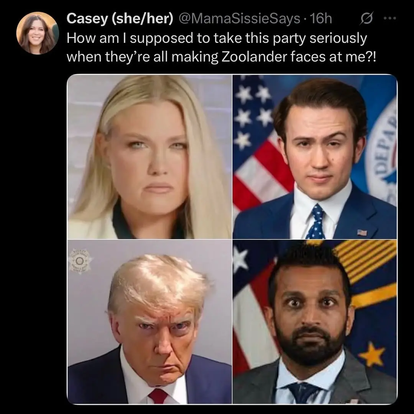Click the tweet text about Zoolander faces
Screen dimensions: 414x414
click(221, 47)
